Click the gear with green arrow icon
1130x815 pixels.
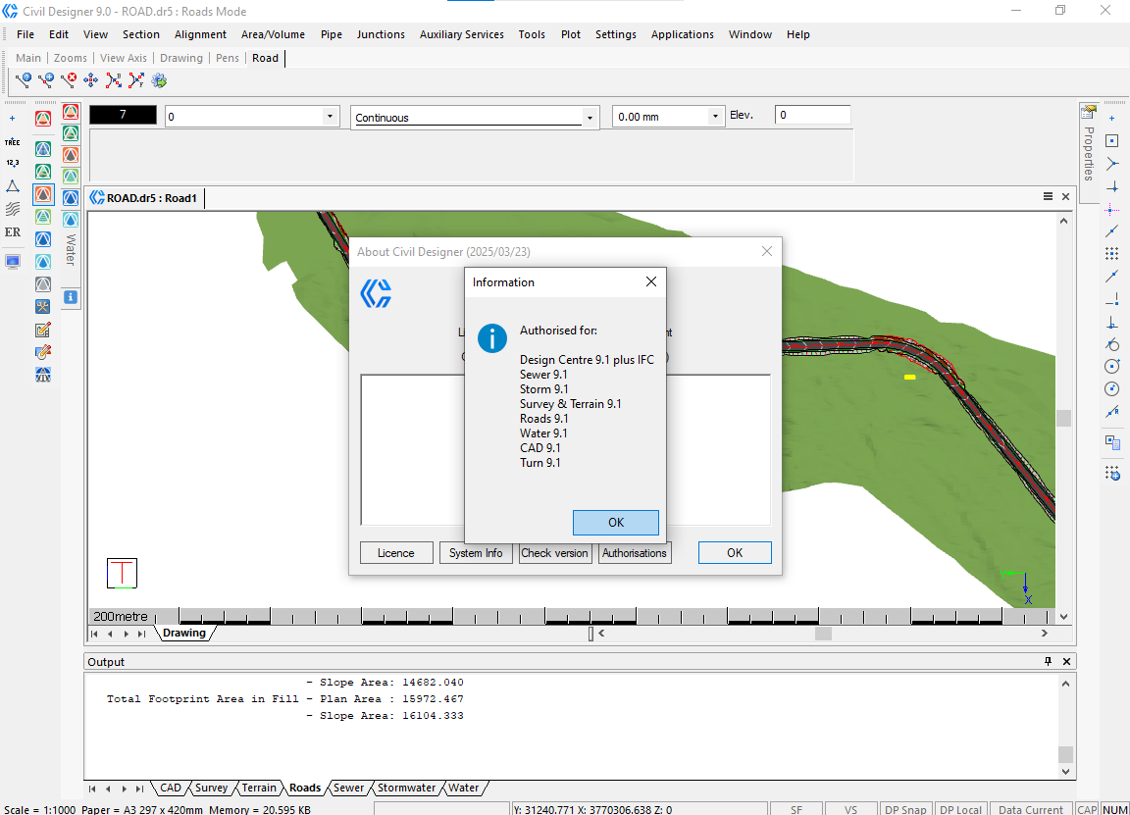159,80
